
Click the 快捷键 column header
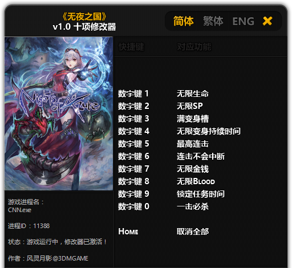131,47
